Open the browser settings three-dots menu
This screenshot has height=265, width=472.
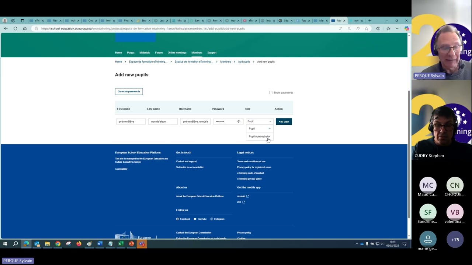[398, 28]
